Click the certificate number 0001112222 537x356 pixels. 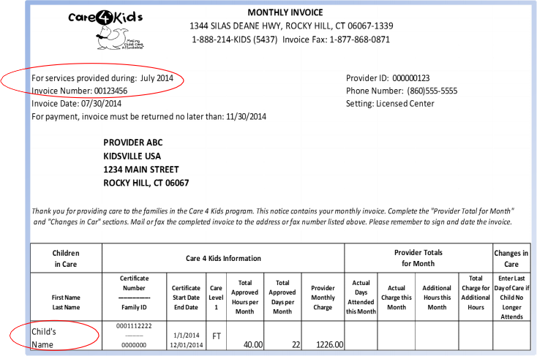134,326
